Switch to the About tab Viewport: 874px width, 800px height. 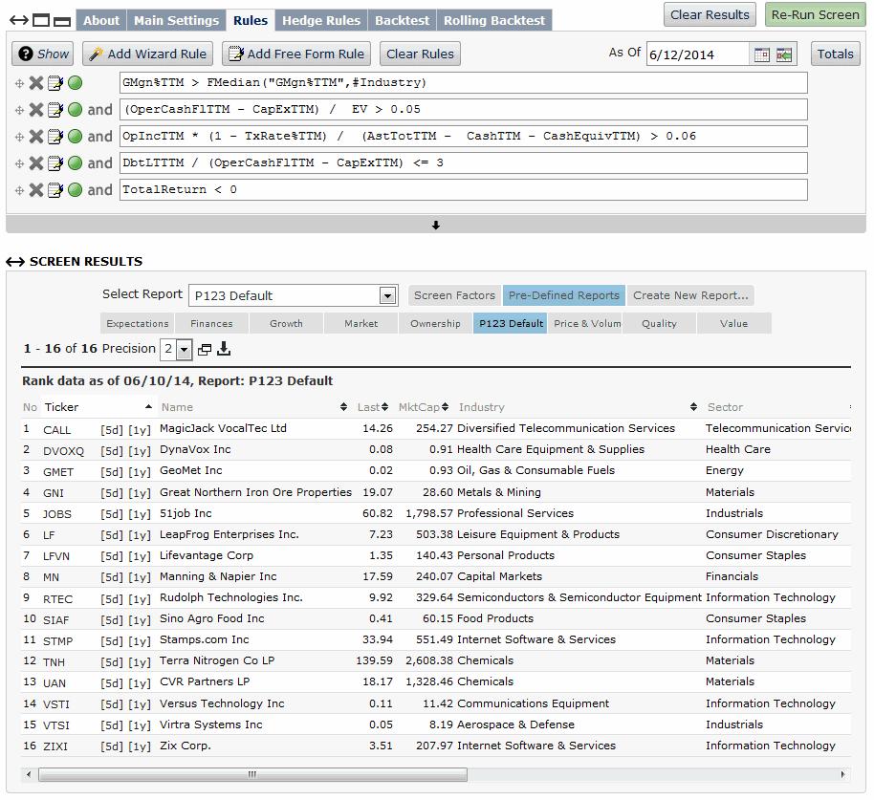(101, 21)
